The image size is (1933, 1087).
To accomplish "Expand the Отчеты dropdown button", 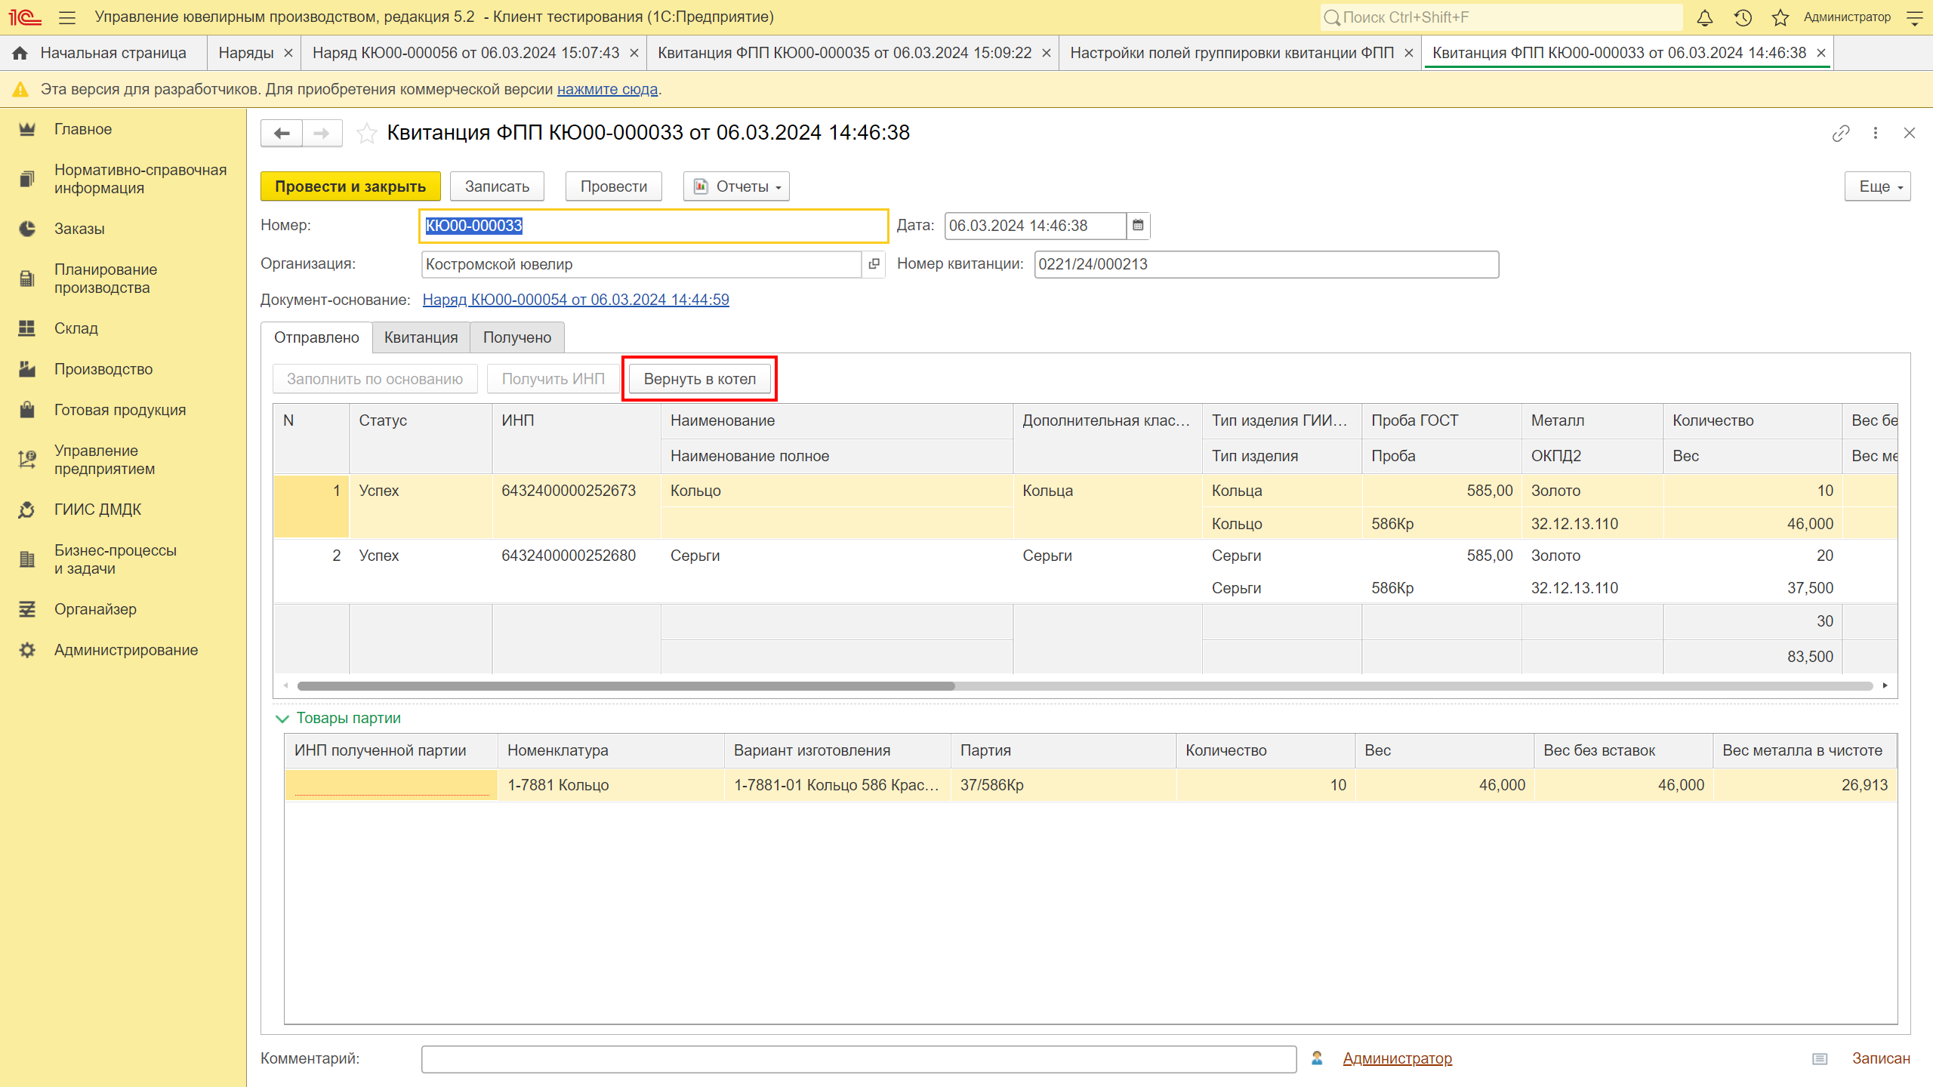I will click(x=736, y=186).
